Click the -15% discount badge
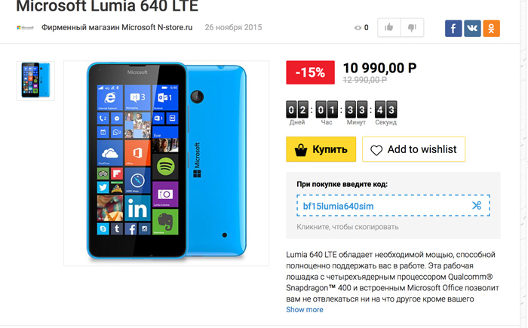The image size is (528, 328). (x=311, y=72)
